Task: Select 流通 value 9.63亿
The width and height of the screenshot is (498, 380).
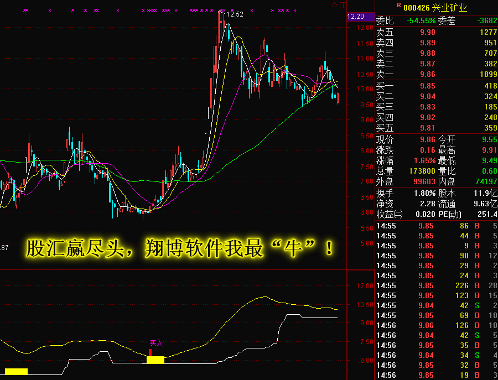Action: (486, 204)
